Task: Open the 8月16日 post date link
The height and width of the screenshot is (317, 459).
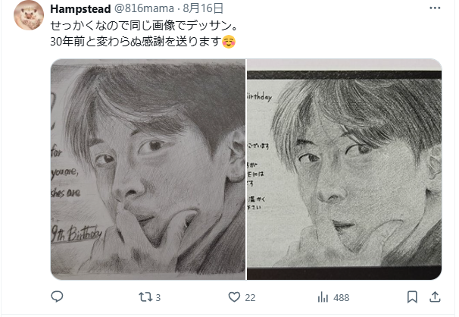Action: click(x=203, y=8)
